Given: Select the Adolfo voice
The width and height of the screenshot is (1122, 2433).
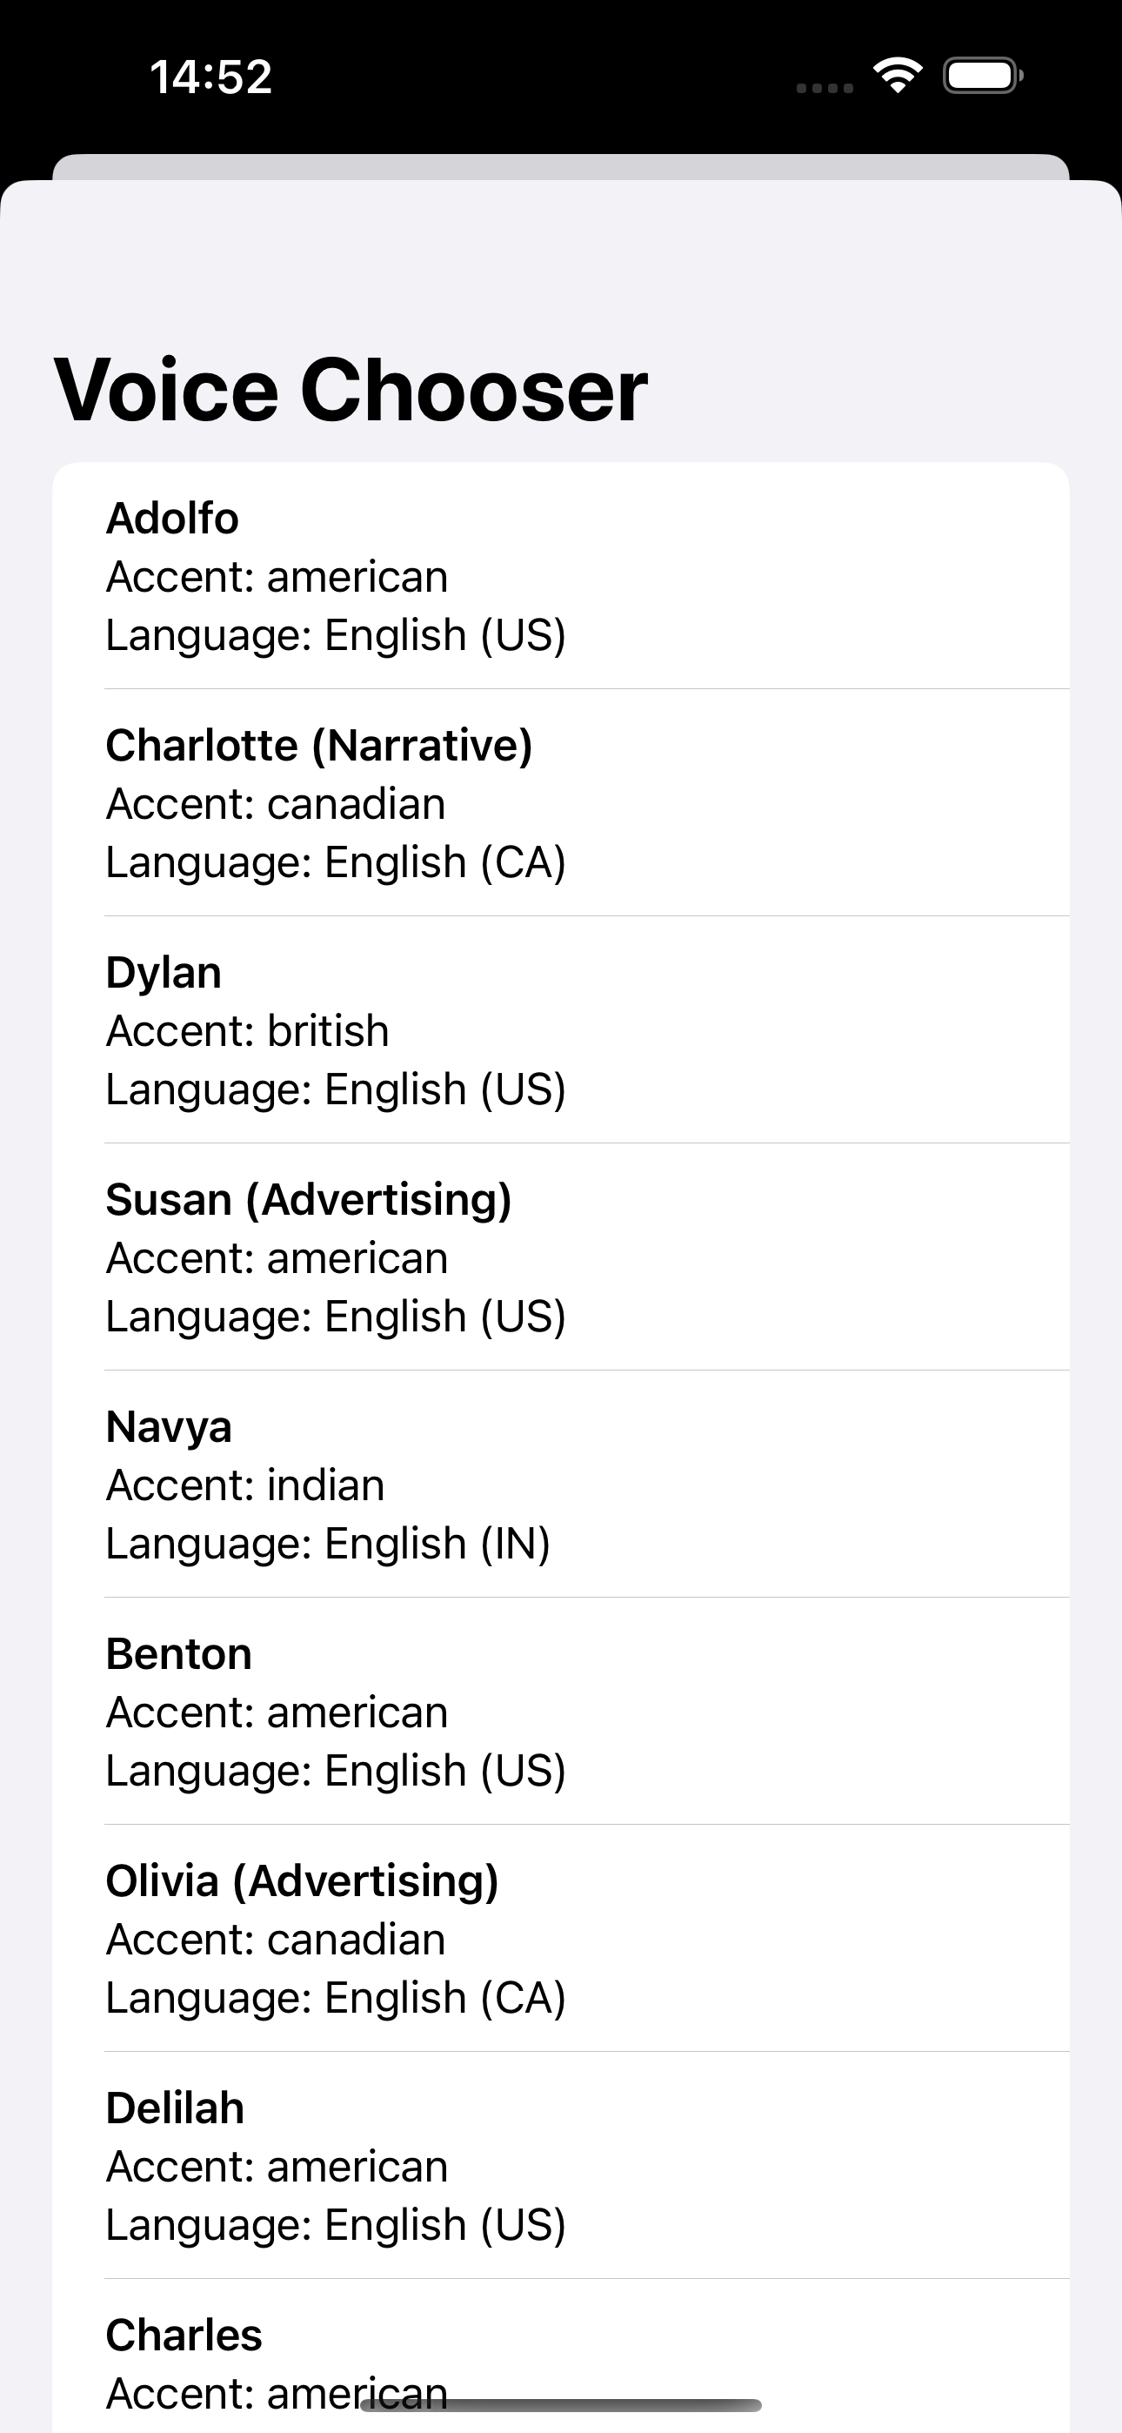Looking at the screenshot, I should point(172,519).
